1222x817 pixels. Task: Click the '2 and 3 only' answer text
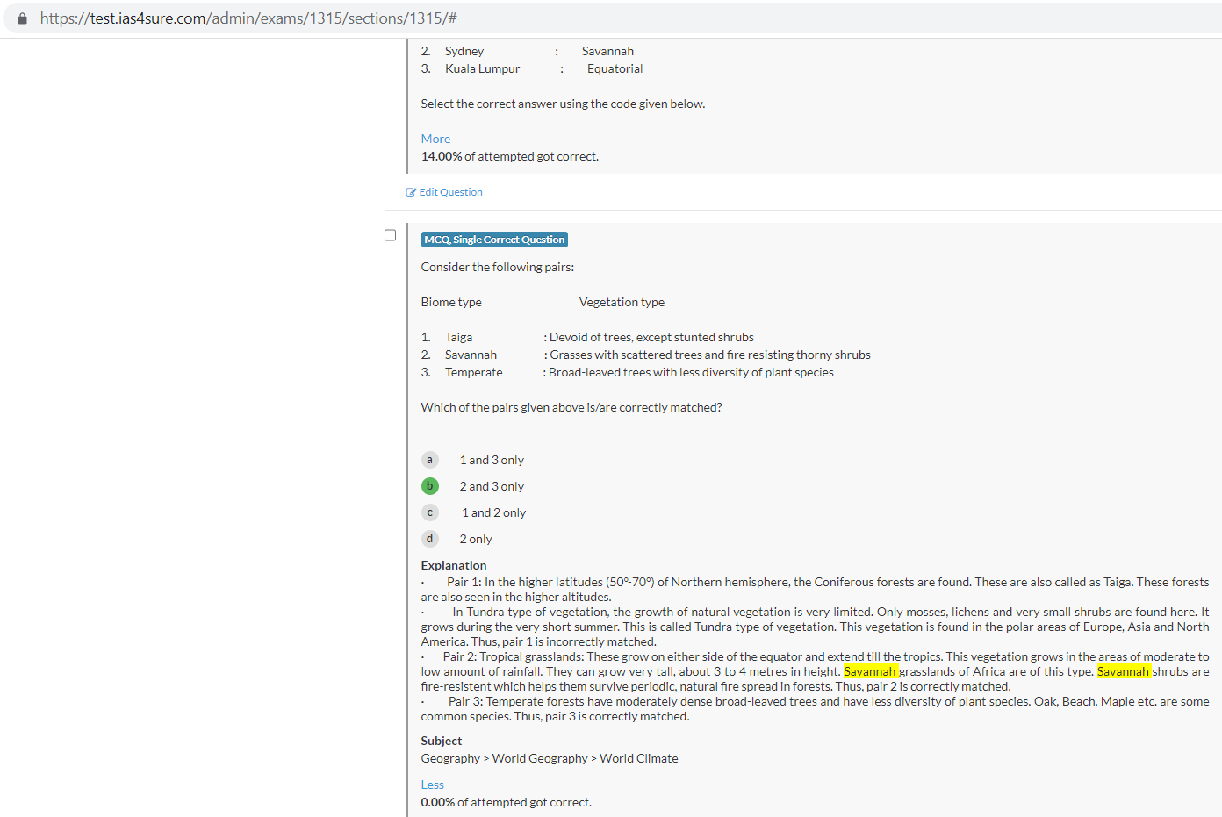click(492, 486)
